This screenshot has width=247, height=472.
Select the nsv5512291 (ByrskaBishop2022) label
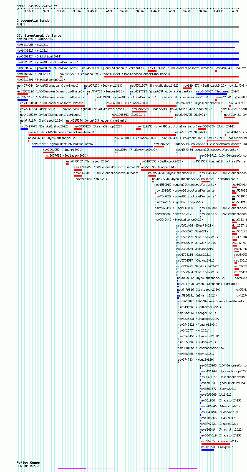pyautogui.click(x=41, y=80)
